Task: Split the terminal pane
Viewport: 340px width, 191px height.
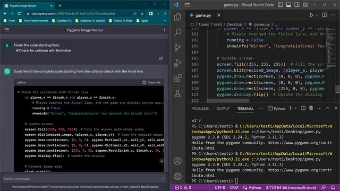Action: pos(303,108)
